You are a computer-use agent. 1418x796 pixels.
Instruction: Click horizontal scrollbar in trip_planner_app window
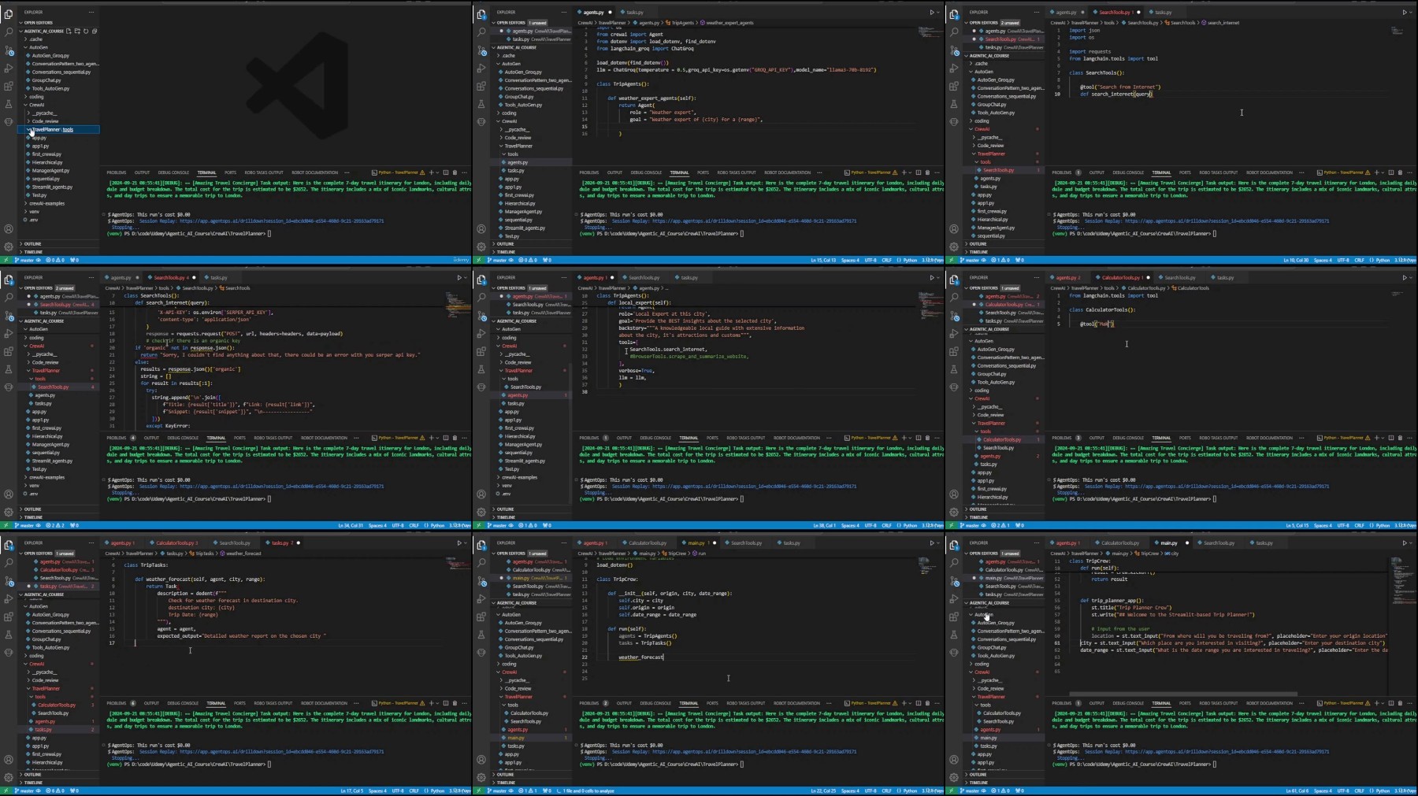click(1182, 694)
